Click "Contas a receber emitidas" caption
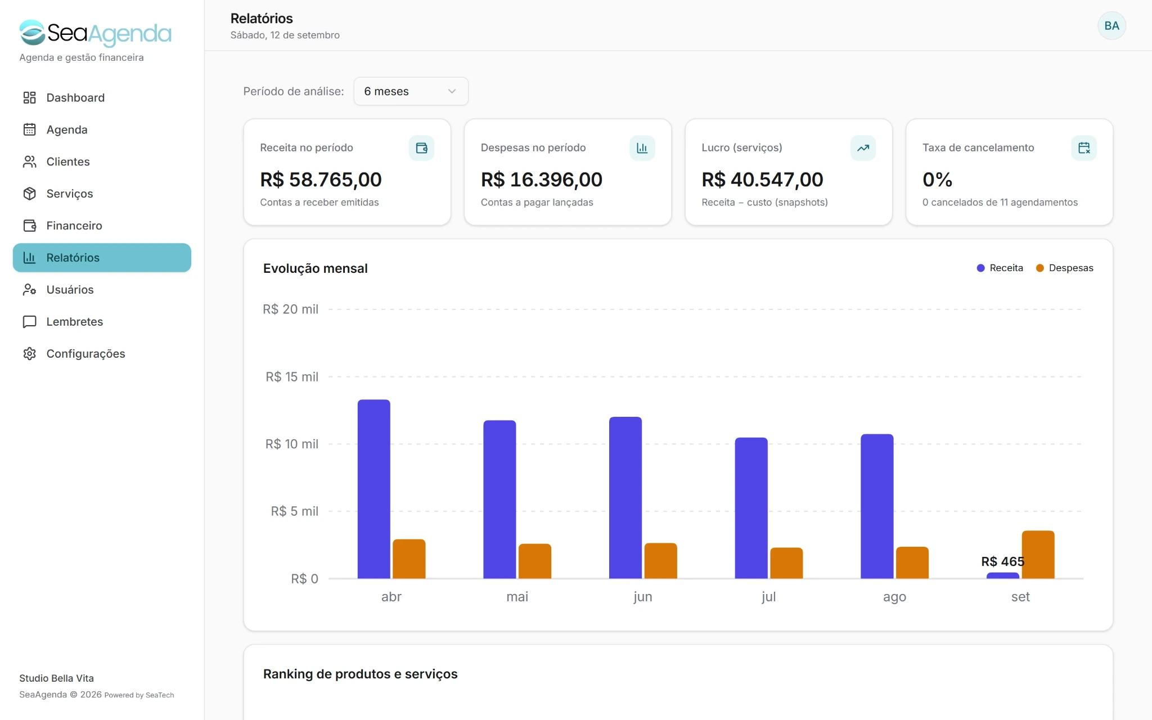 tap(319, 202)
